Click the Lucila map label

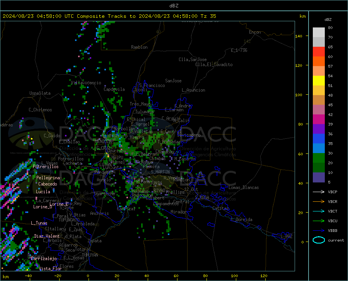coord(43,192)
